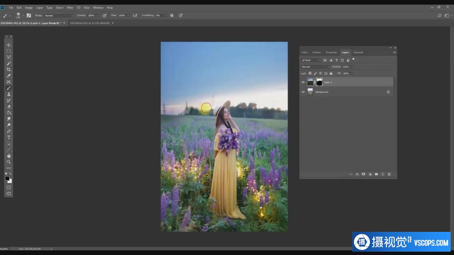Open the layer blend mode dropdown

[x=315, y=67]
